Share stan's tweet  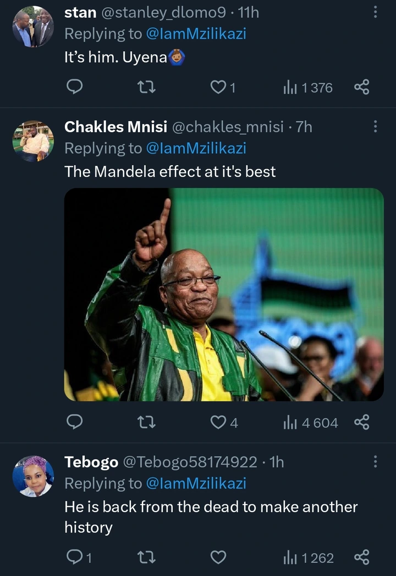(361, 87)
